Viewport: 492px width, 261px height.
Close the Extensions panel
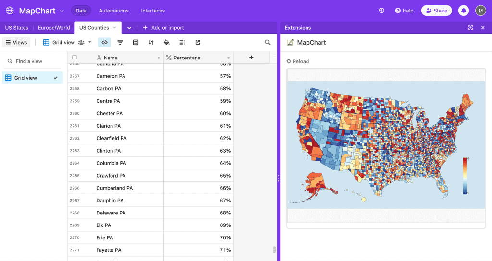(x=483, y=27)
